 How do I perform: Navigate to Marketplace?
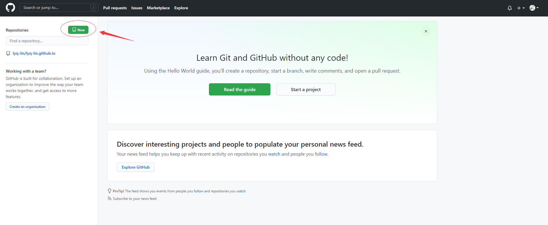click(158, 8)
